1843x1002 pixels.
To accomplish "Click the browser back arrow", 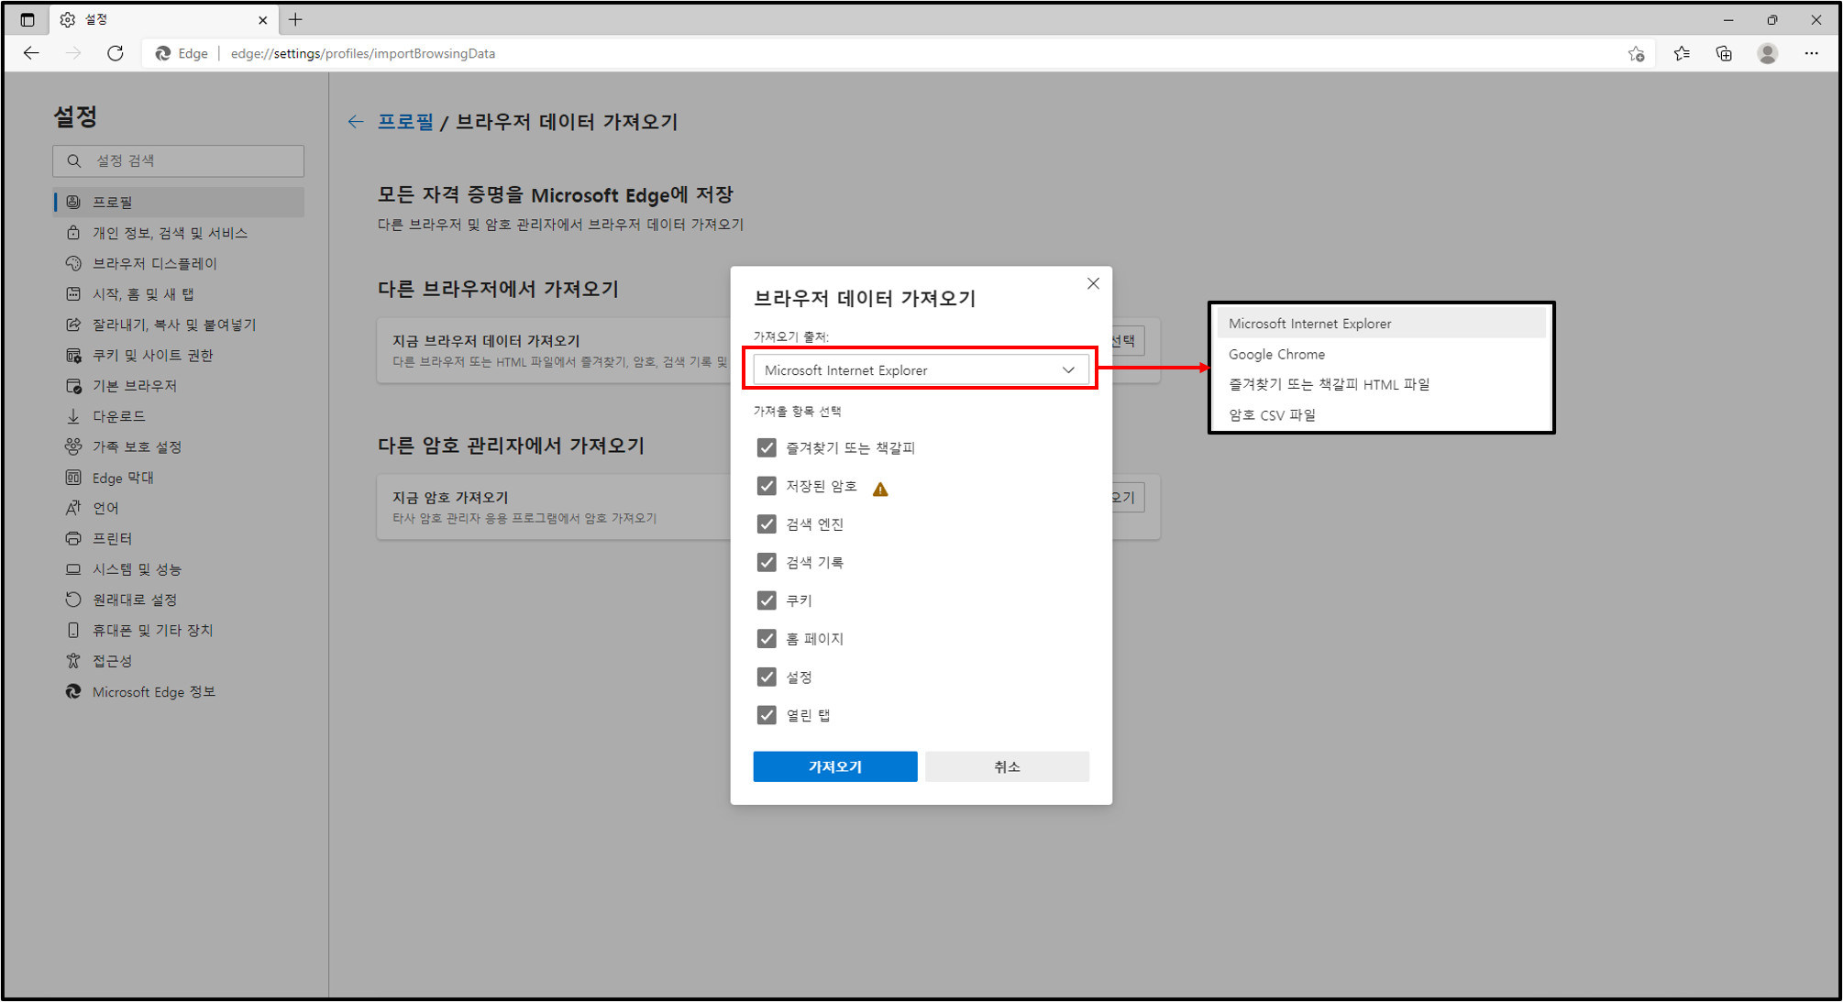I will coord(31,53).
